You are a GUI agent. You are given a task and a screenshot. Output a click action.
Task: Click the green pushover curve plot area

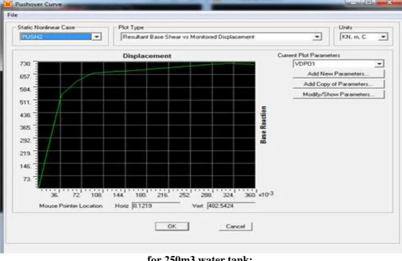click(146, 125)
